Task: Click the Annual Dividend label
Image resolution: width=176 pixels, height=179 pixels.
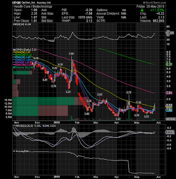Action: click(108, 14)
